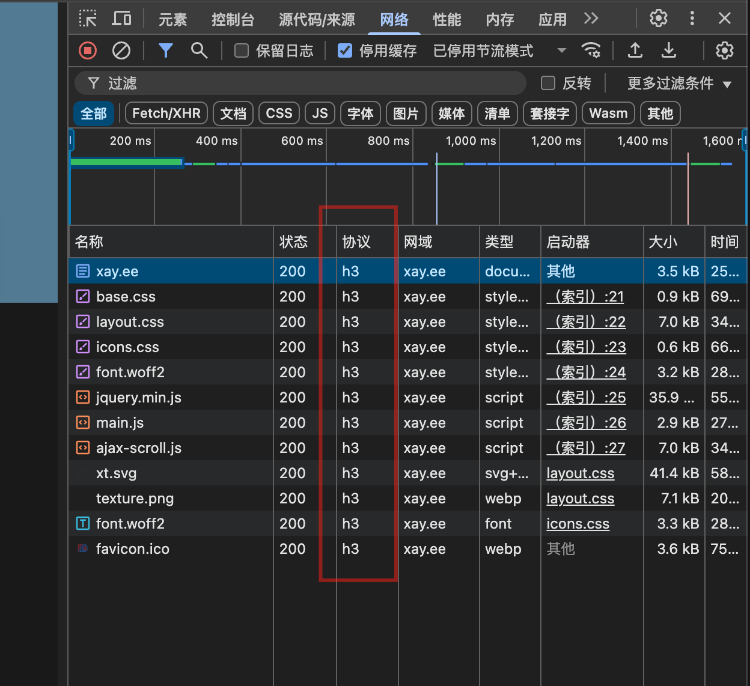Image resolution: width=750 pixels, height=686 pixels.
Task: Switch to the 控制台 tab
Action: pyautogui.click(x=233, y=20)
